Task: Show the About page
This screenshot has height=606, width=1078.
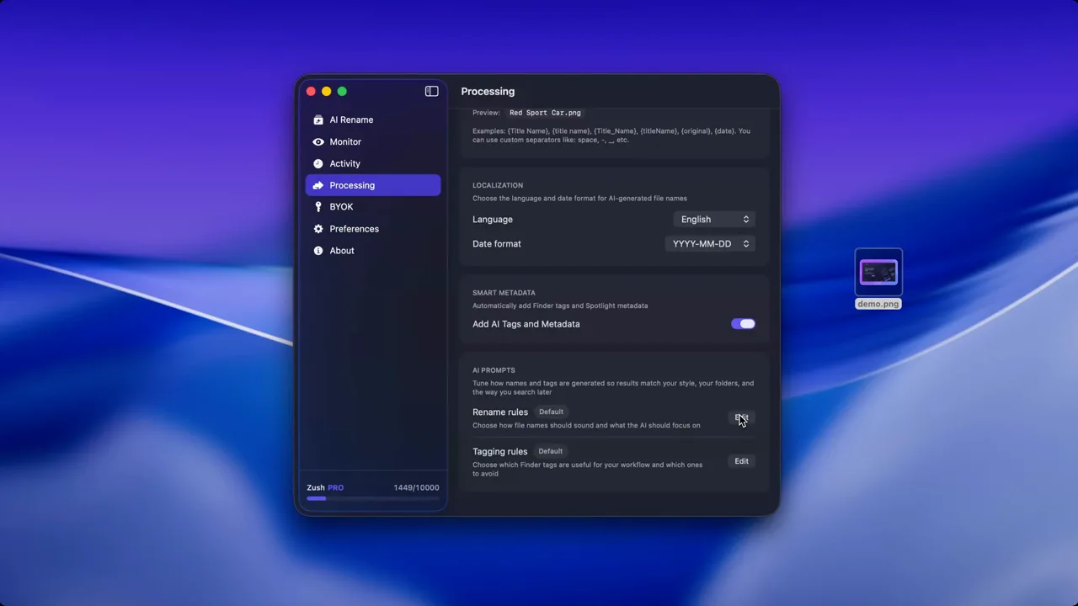Action: [373, 251]
